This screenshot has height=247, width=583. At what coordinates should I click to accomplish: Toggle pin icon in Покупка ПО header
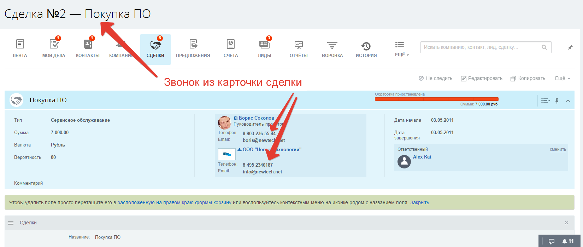click(557, 101)
